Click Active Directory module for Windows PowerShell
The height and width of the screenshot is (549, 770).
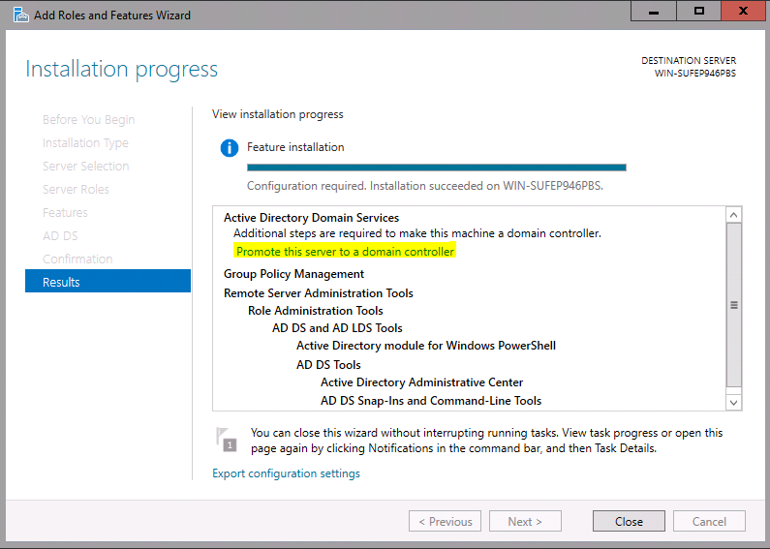(426, 346)
